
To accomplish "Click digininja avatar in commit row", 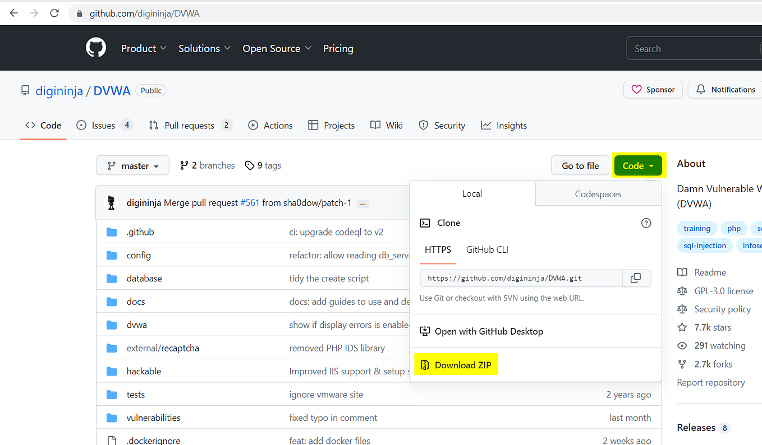I will tap(112, 203).
